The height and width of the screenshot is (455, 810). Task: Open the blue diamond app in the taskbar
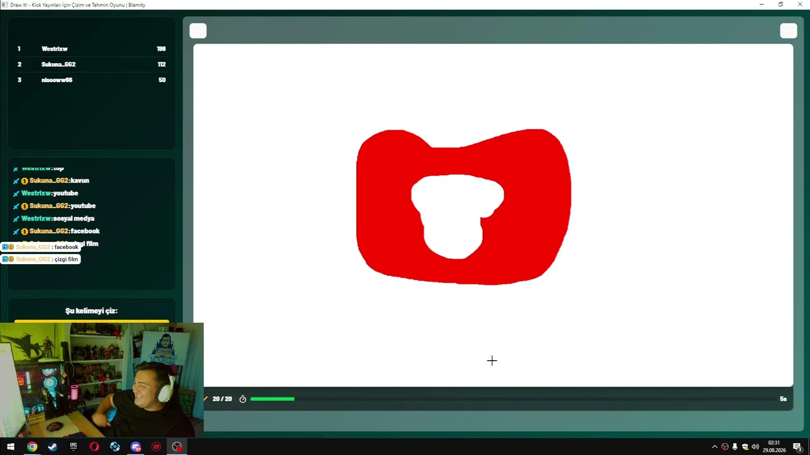pyautogui.click(x=115, y=447)
